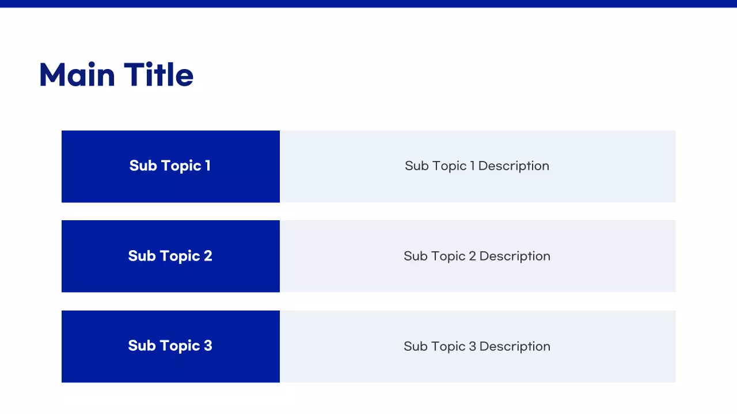Click the Sub Topic 3 label
737x414 pixels.
tap(170, 346)
